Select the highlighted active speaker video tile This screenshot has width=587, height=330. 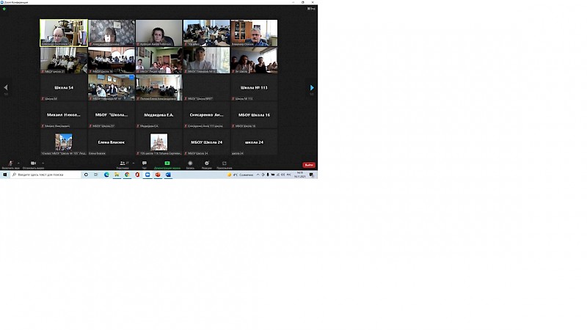(x=64, y=33)
